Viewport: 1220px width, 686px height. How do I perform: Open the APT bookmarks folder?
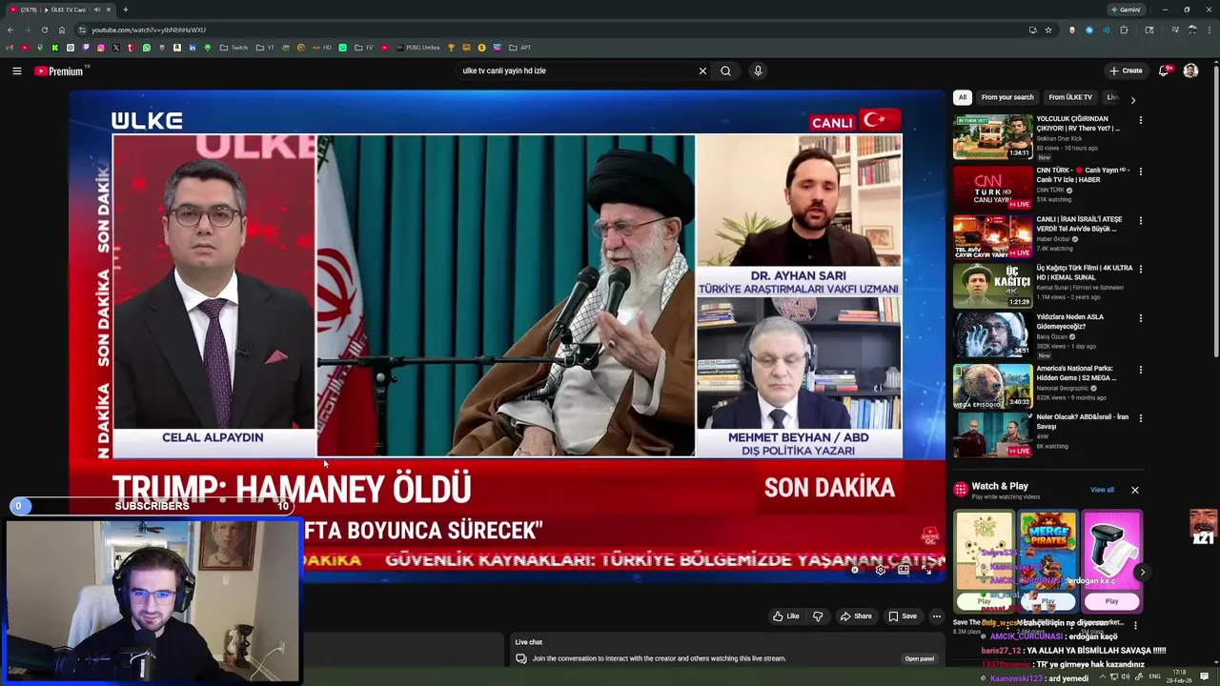(519, 48)
